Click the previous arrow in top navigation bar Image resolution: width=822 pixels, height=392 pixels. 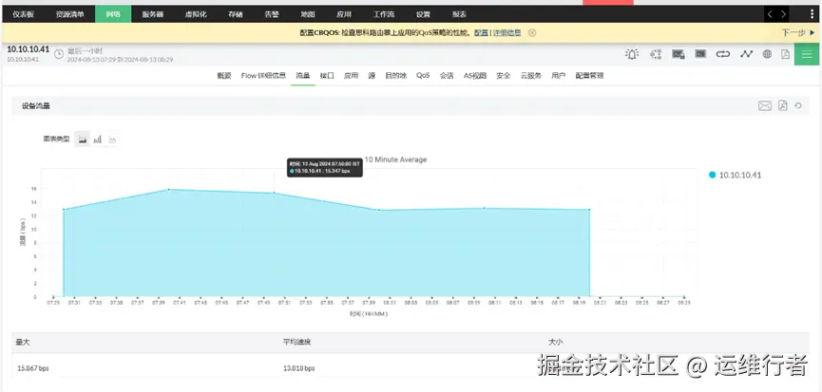click(770, 14)
